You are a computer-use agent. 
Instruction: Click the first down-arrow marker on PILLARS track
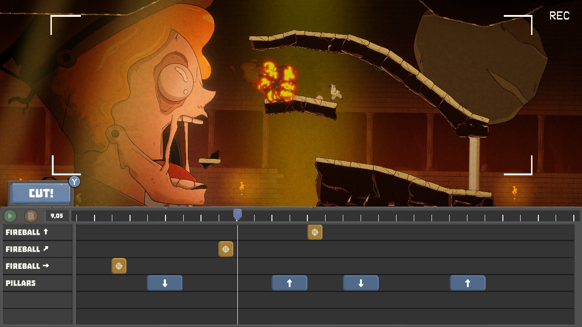point(165,282)
